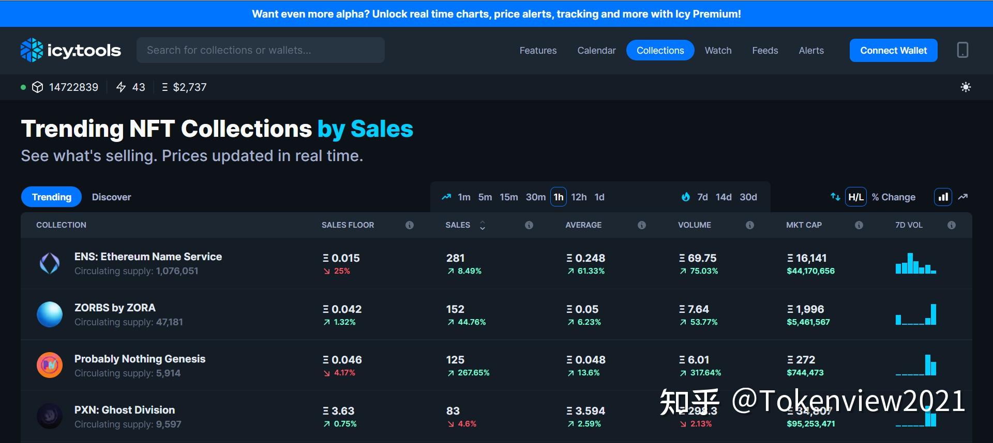Open Probably Nothing Genesis avatar
The image size is (993, 443).
[x=50, y=365]
